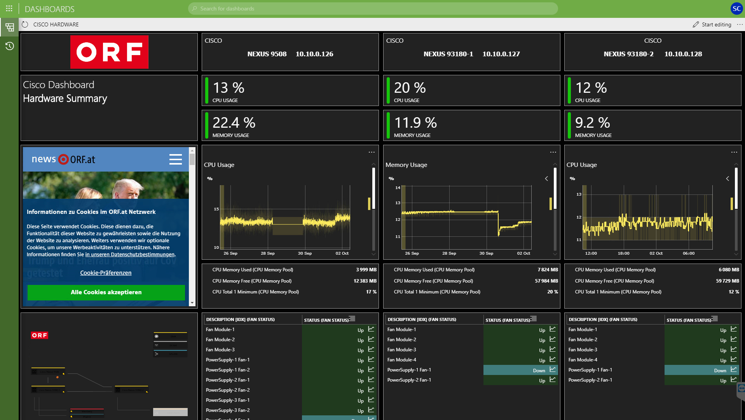Open the apps grid menu icon
Image resolution: width=745 pixels, height=420 pixels.
9,8
